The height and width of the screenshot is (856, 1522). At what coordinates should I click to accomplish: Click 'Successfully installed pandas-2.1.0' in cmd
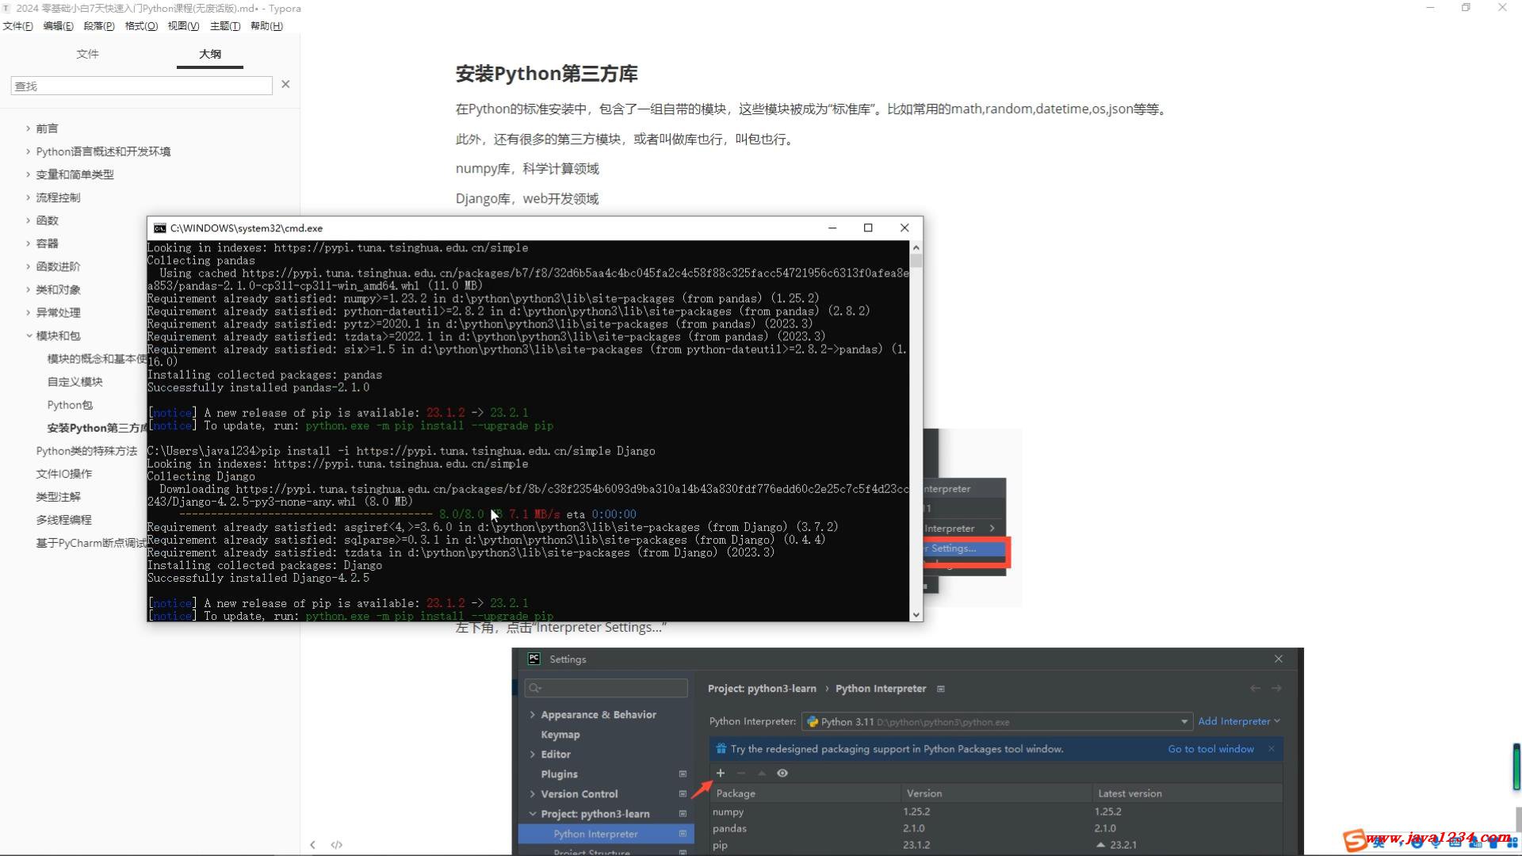click(x=258, y=388)
